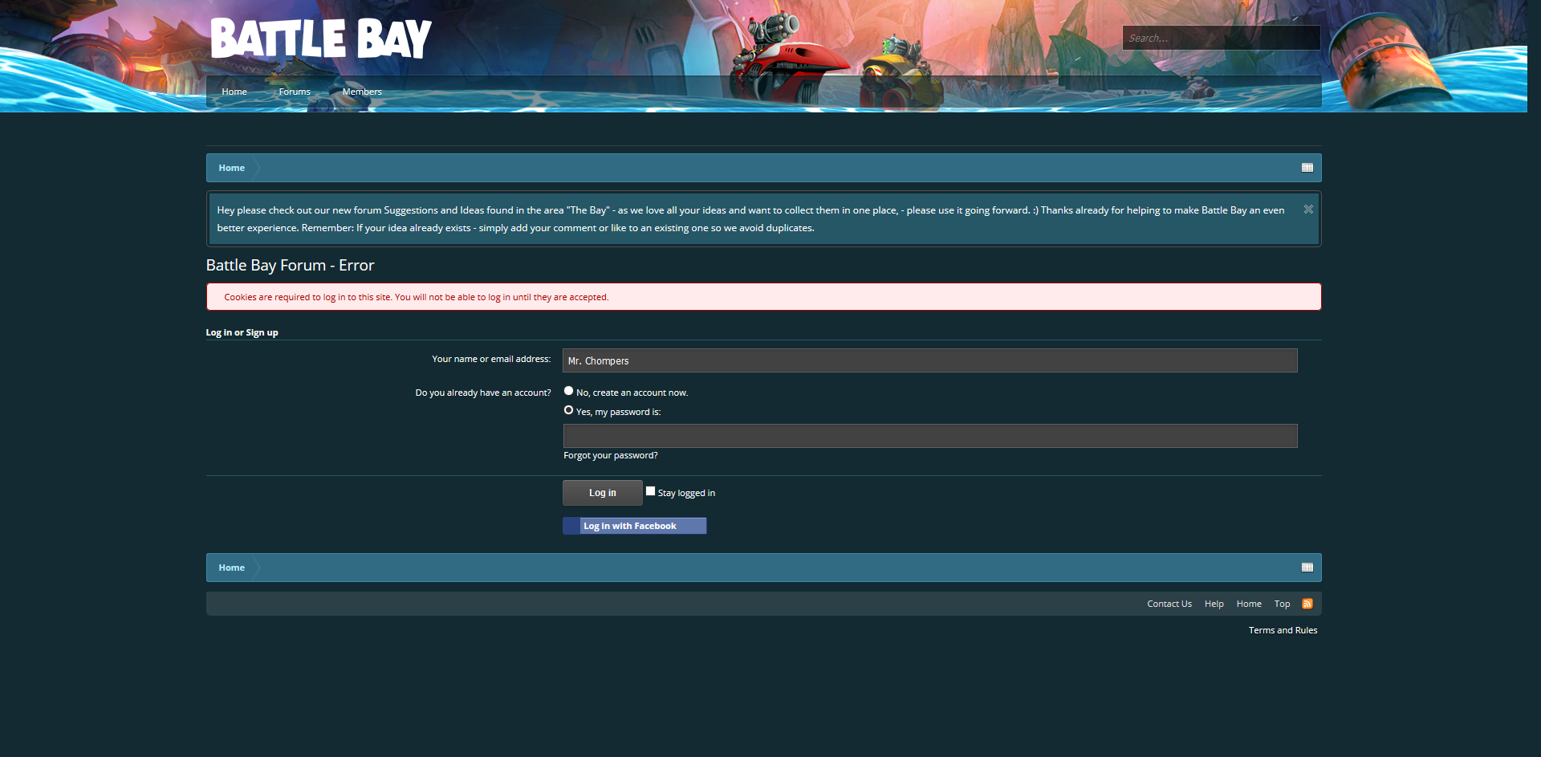The image size is (1541, 757).
Task: Open quick navigation icon in top breadcrumb bar
Action: point(1307,168)
